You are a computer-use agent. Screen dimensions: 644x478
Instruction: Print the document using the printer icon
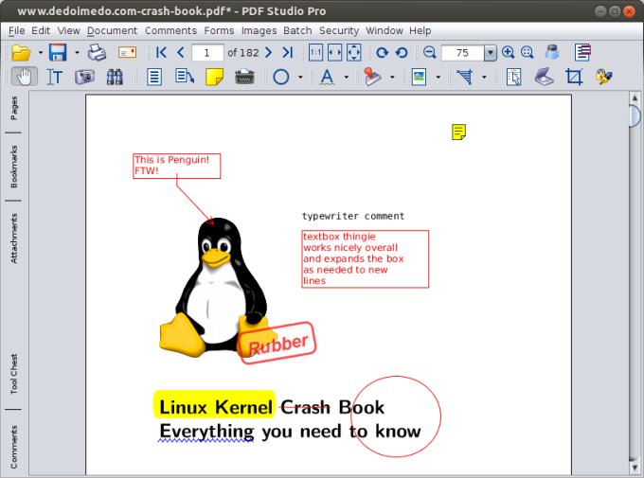point(97,53)
